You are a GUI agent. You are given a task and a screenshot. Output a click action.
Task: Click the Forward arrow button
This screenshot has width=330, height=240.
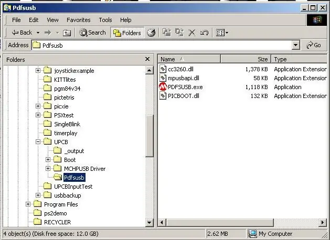point(48,32)
